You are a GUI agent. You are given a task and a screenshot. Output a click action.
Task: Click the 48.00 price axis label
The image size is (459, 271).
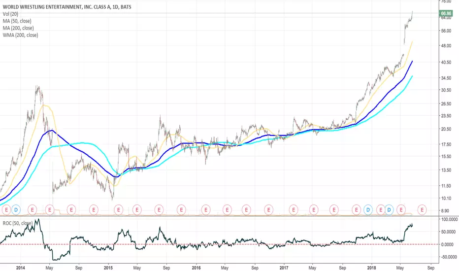coord(446,46)
